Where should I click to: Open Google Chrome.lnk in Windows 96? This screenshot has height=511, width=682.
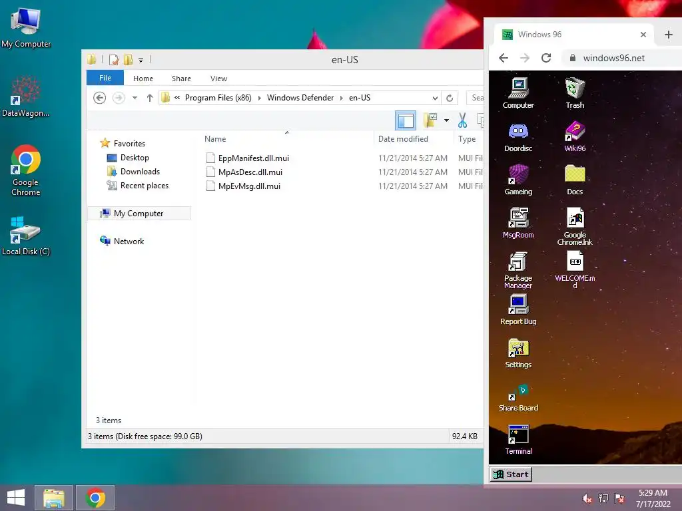[575, 226]
